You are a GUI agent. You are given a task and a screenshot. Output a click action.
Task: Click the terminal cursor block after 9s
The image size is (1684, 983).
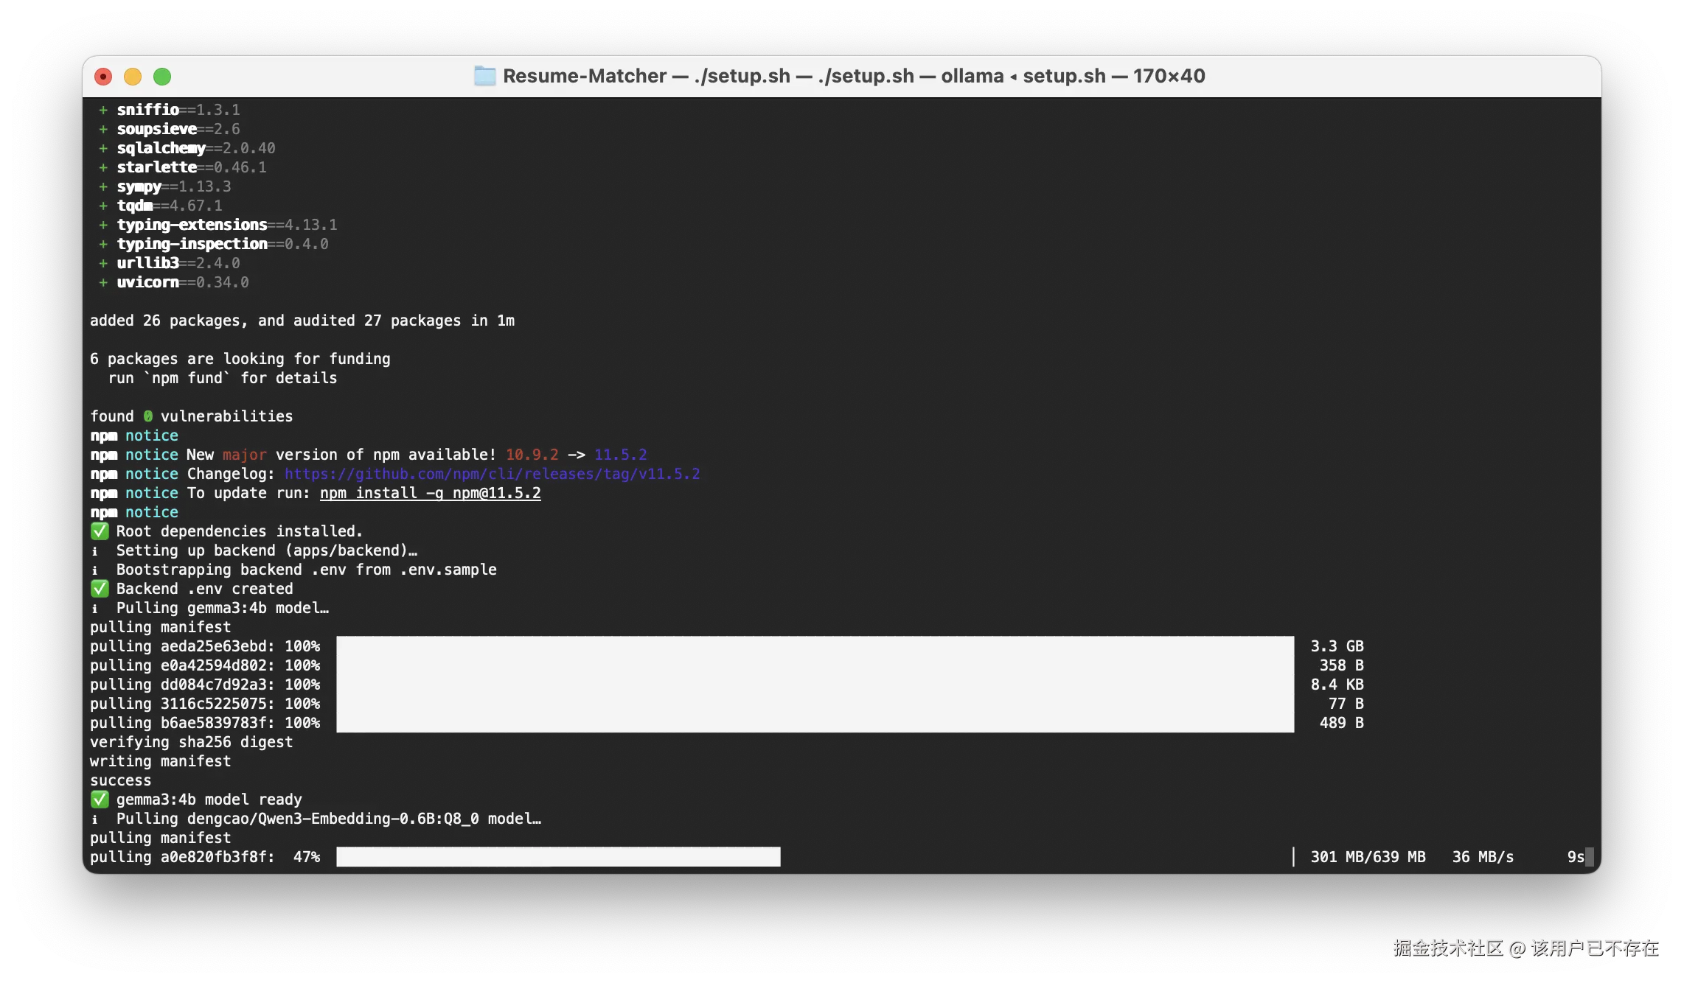(1590, 857)
